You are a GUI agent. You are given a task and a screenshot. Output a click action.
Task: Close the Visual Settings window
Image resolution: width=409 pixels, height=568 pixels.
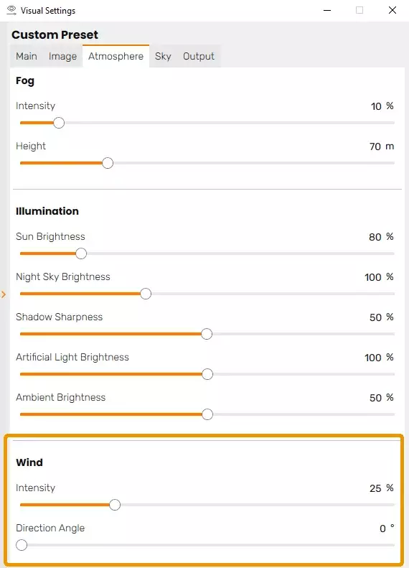pyautogui.click(x=392, y=10)
